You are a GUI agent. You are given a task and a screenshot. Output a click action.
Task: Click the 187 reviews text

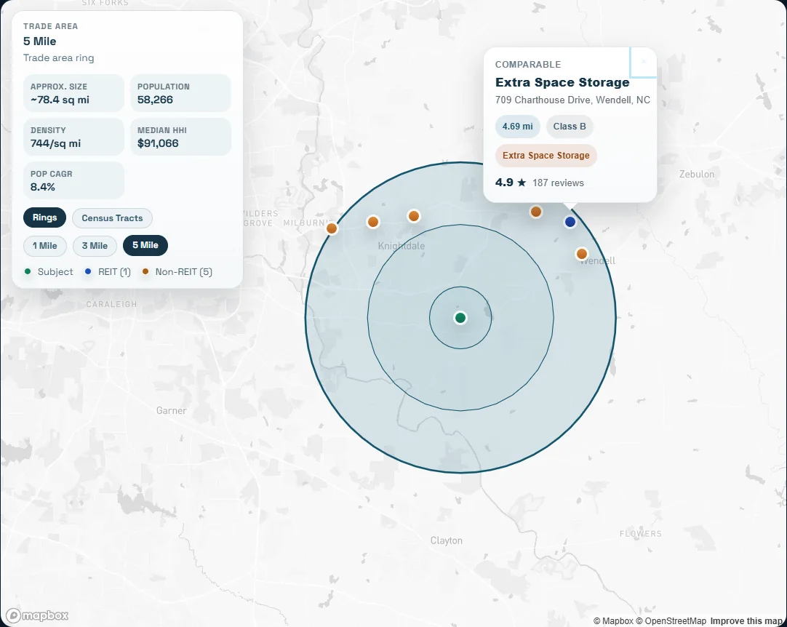tap(558, 183)
